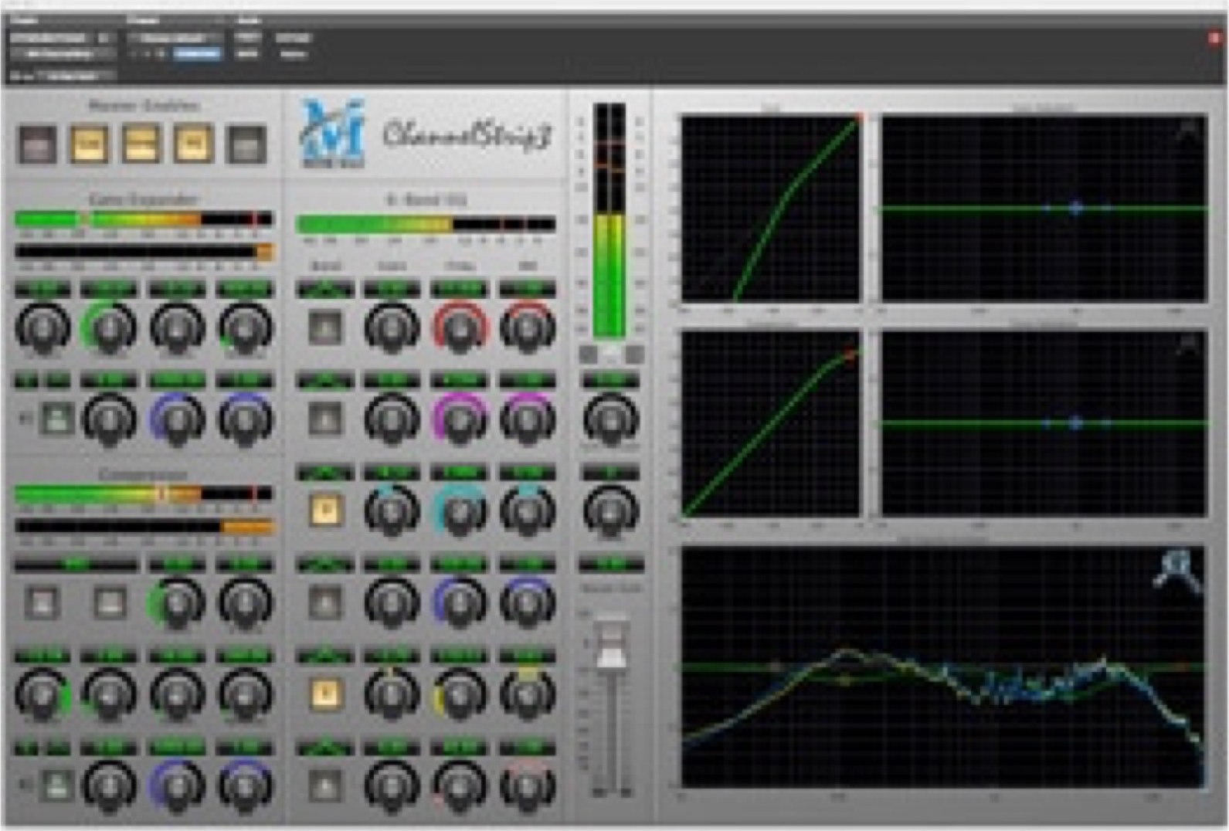Open the factory default preset dropdown in the header
This screenshot has width=1229, height=831.
(x=175, y=38)
